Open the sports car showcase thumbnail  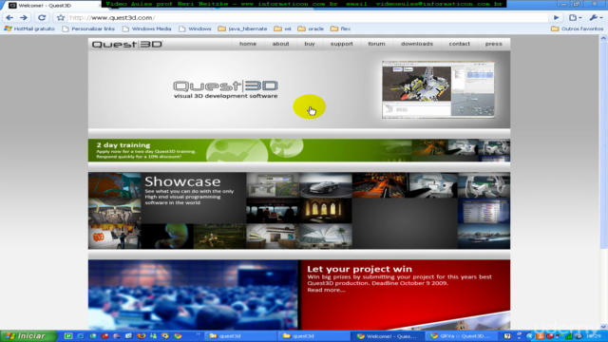tap(326, 185)
